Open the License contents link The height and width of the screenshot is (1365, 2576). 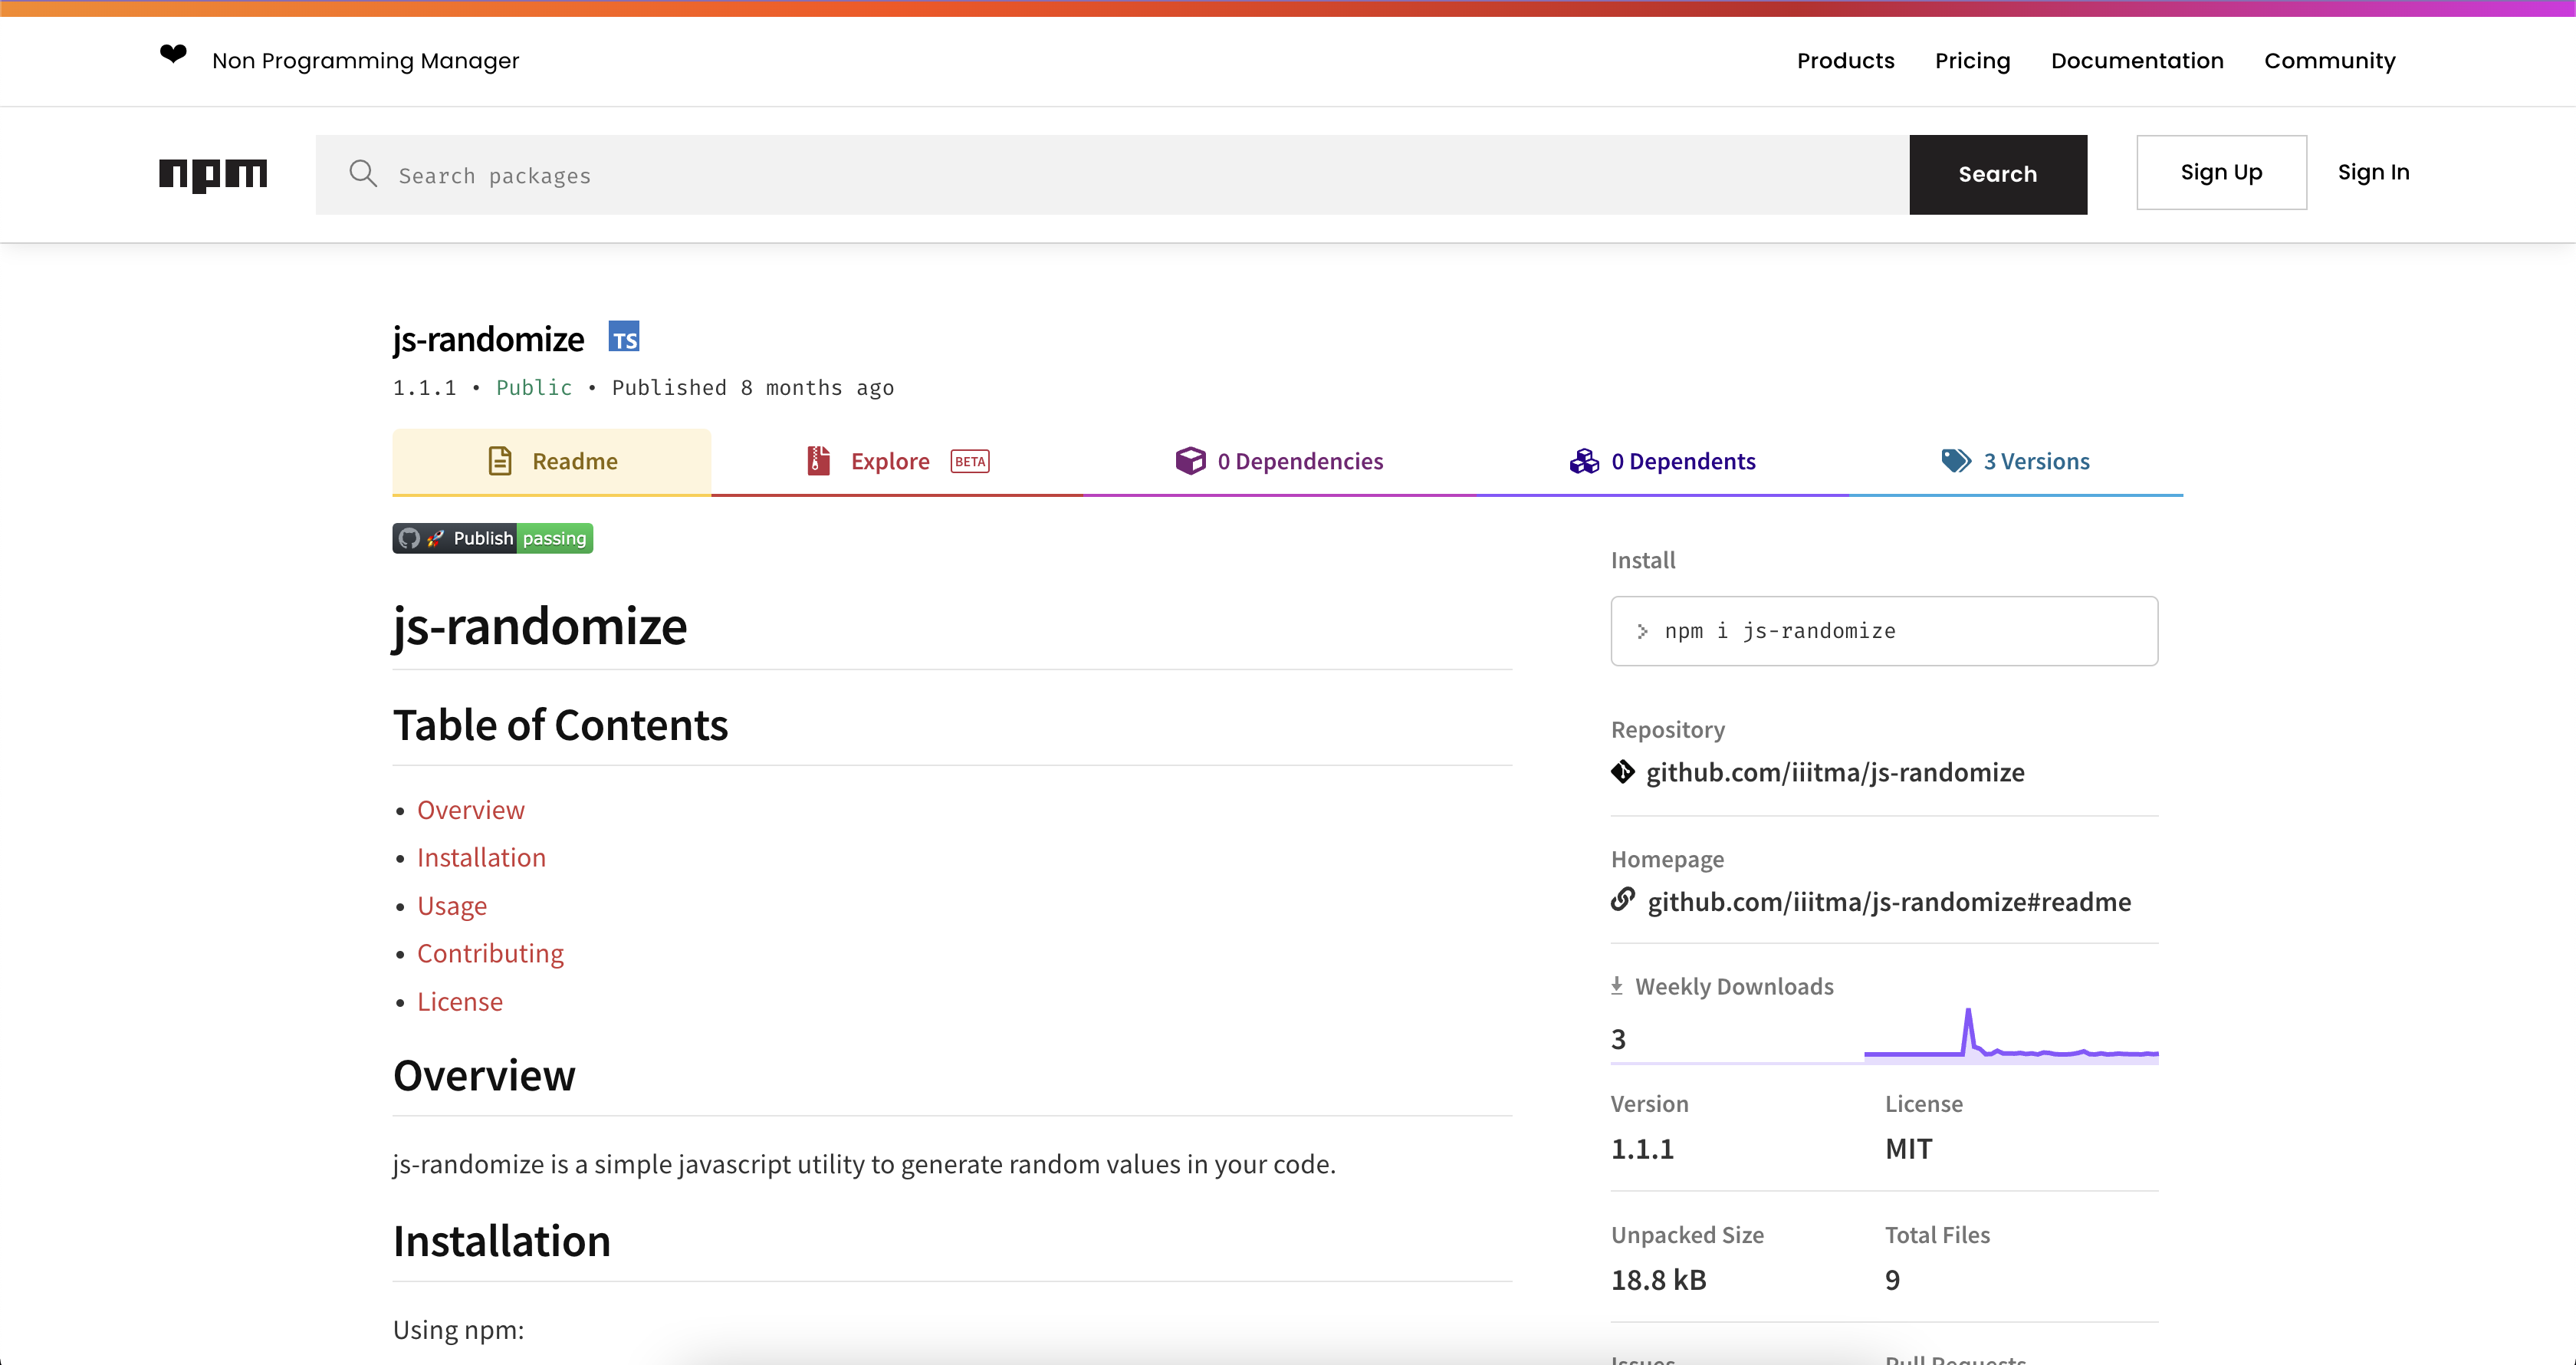pos(460,1002)
